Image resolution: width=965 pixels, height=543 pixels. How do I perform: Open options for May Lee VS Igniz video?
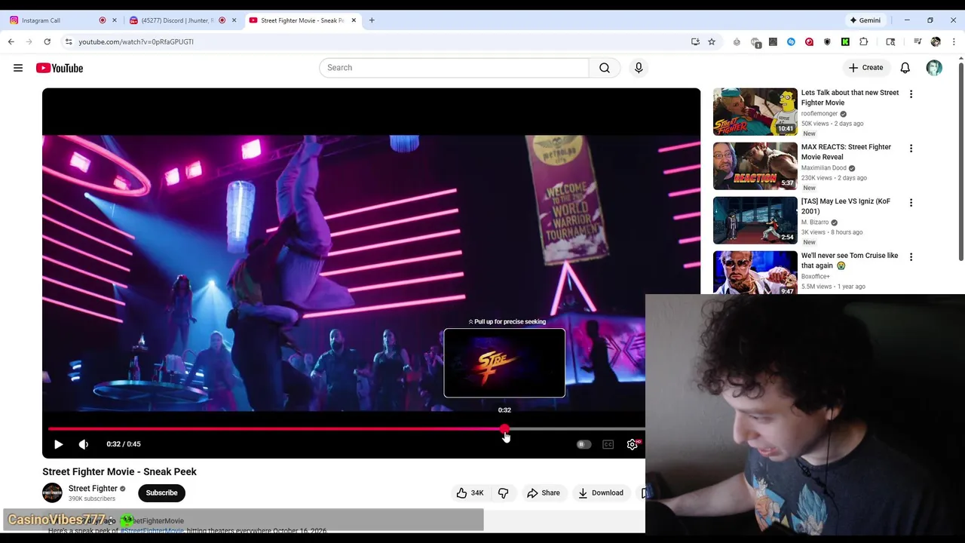click(x=911, y=203)
